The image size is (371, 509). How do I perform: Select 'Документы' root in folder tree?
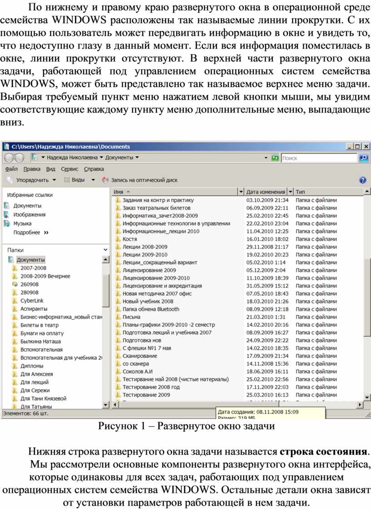[30, 260]
